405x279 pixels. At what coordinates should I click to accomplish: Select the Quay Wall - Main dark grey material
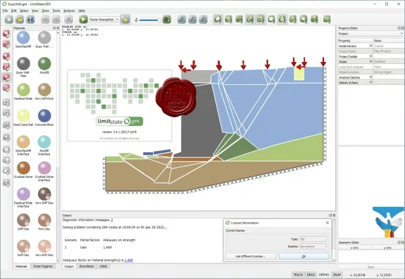[23, 64]
